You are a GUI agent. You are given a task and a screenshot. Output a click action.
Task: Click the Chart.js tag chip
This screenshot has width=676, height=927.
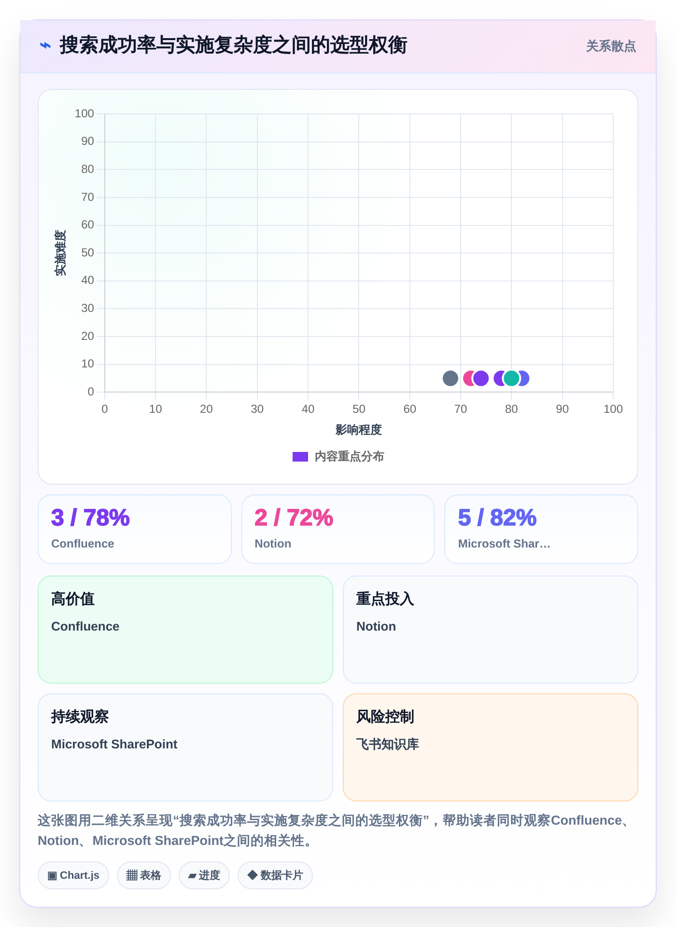coord(73,875)
